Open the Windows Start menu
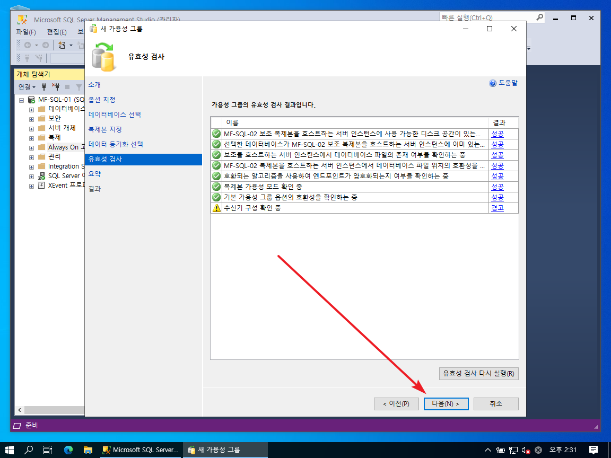Image resolution: width=611 pixels, height=458 pixels. click(x=10, y=450)
